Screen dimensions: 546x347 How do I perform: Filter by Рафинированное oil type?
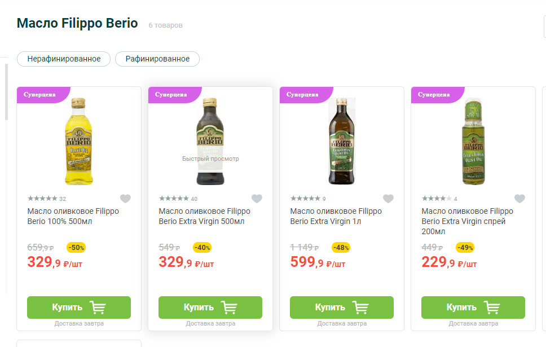tap(157, 59)
